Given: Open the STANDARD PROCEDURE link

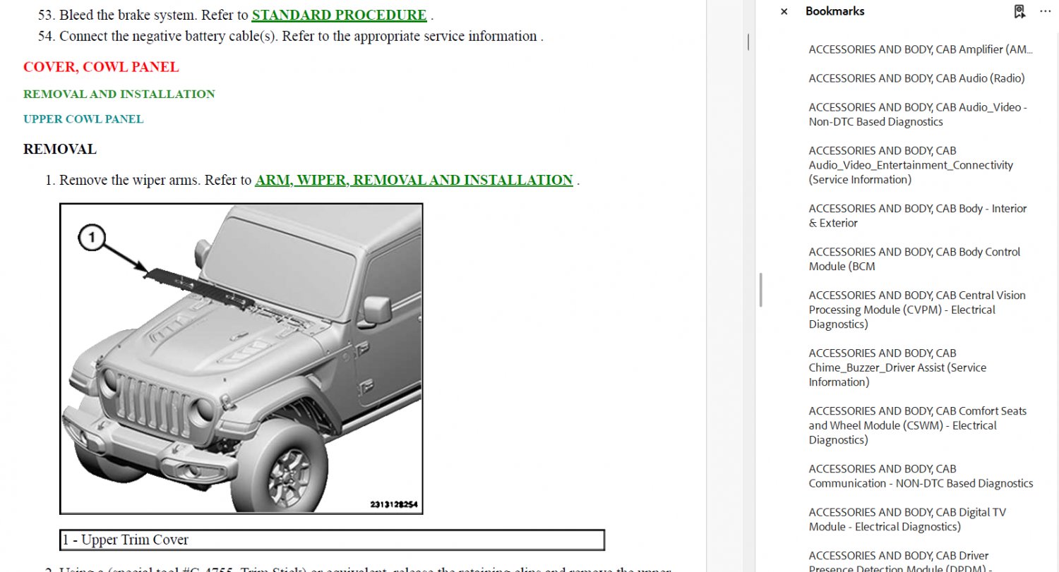Looking at the screenshot, I should [339, 15].
